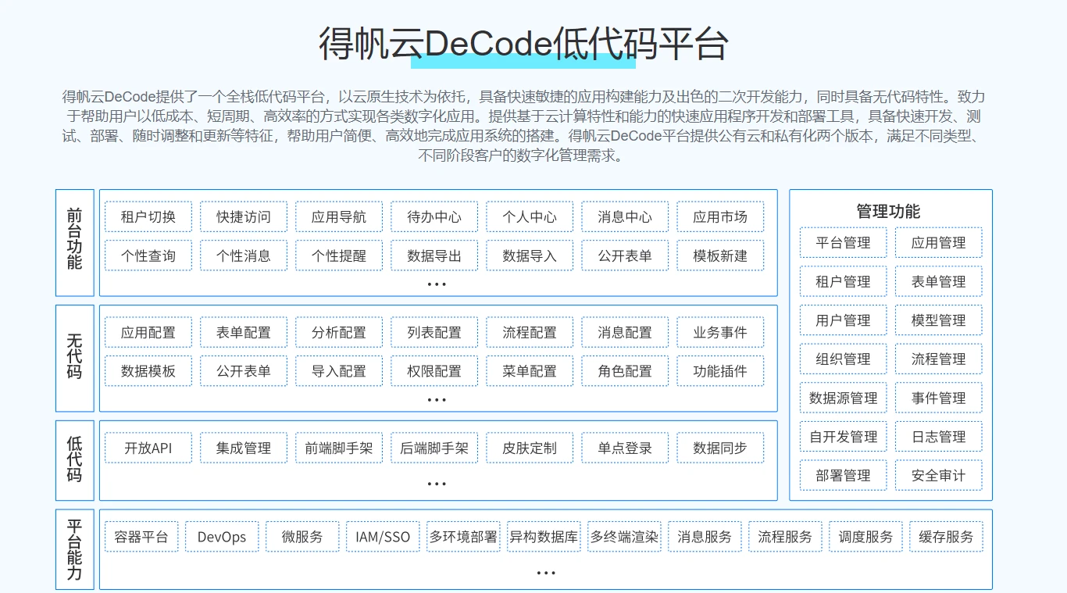Click the 应用配置 box
The width and height of the screenshot is (1067, 593).
click(x=148, y=333)
